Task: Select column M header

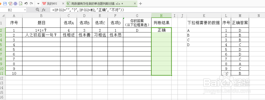Action: point(240,16)
